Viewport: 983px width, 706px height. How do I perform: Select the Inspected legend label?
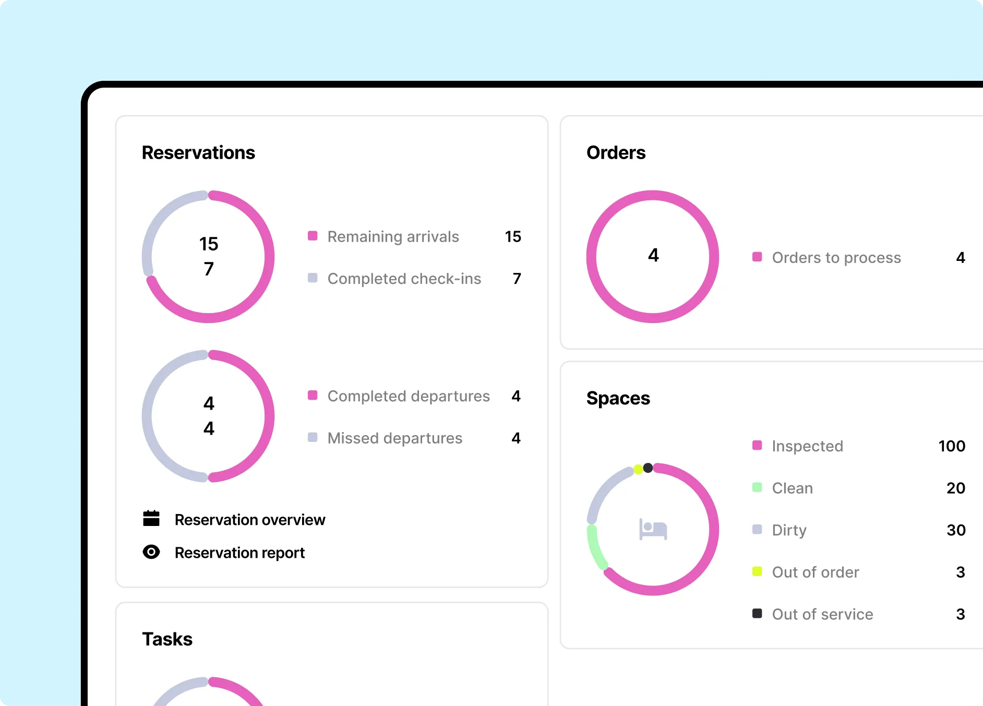[808, 446]
